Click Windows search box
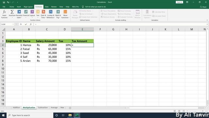 30,115
